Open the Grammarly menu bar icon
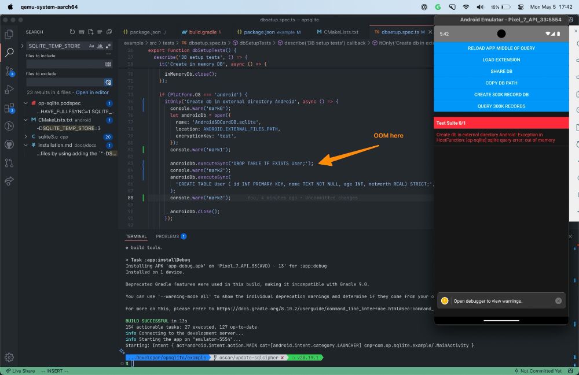The height and width of the screenshot is (375, 579). tap(438, 6)
